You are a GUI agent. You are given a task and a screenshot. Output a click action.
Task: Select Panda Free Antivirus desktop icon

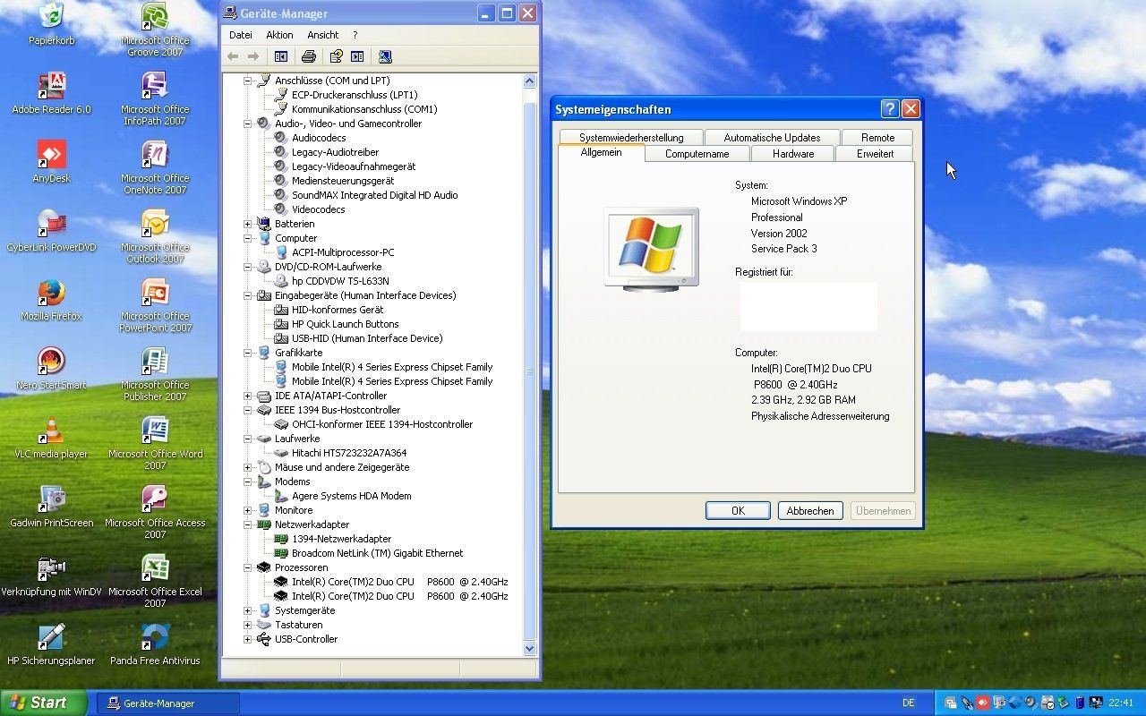(155, 644)
